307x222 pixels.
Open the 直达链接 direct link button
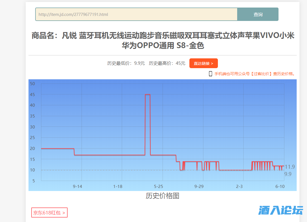pos(203,63)
